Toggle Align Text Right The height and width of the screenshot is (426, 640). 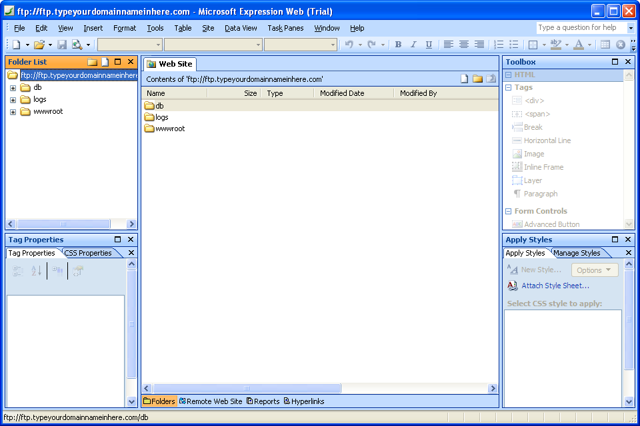point(479,45)
